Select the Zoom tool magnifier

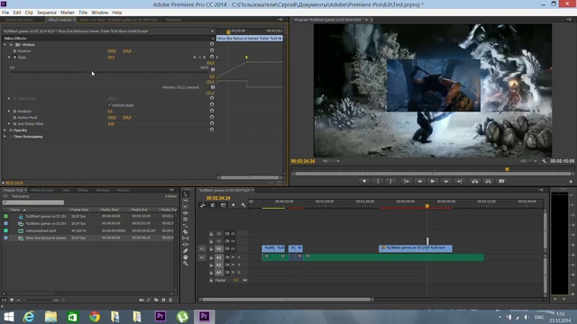(186, 263)
